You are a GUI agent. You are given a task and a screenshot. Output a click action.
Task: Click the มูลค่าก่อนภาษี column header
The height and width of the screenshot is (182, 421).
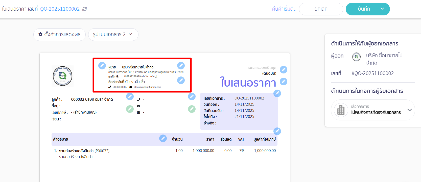pyautogui.click(x=265, y=139)
